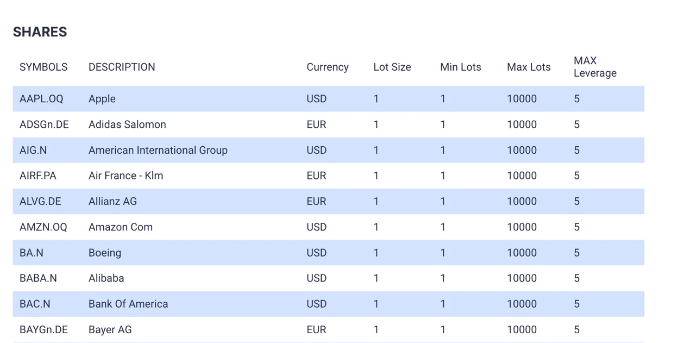Click Max Lots 10000 in Bayer AG row
The image size is (690, 343).
coord(522,329)
